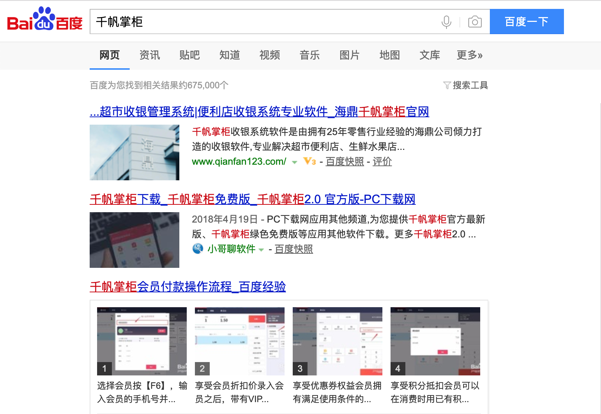Click the Baidu logo

click(45, 19)
